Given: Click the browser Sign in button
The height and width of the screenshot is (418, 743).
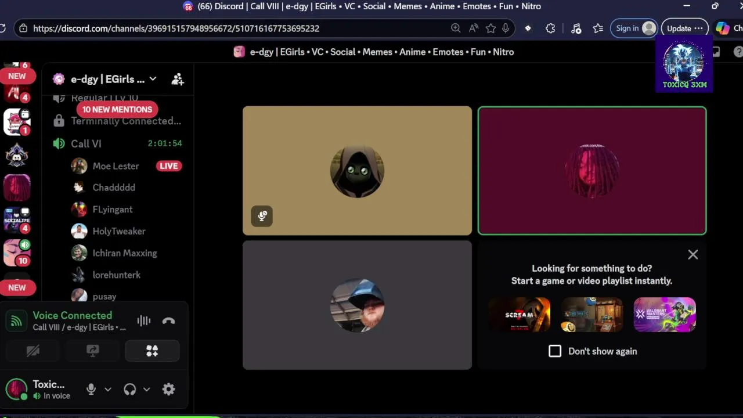Looking at the screenshot, I should click(x=636, y=28).
